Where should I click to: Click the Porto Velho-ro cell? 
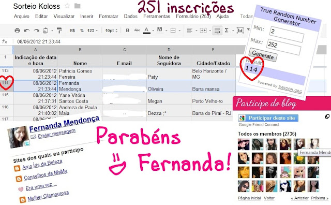coord(213,98)
